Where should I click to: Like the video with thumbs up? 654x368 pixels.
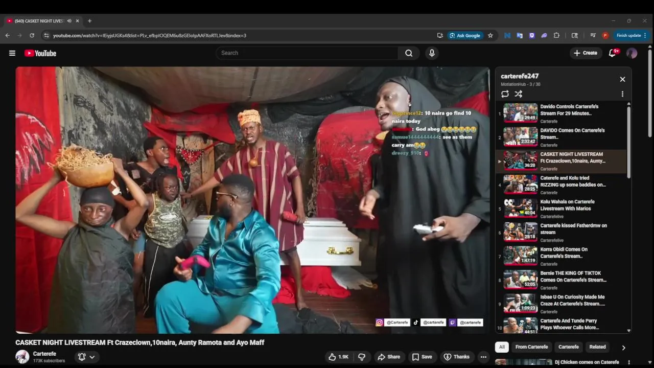[338, 357]
